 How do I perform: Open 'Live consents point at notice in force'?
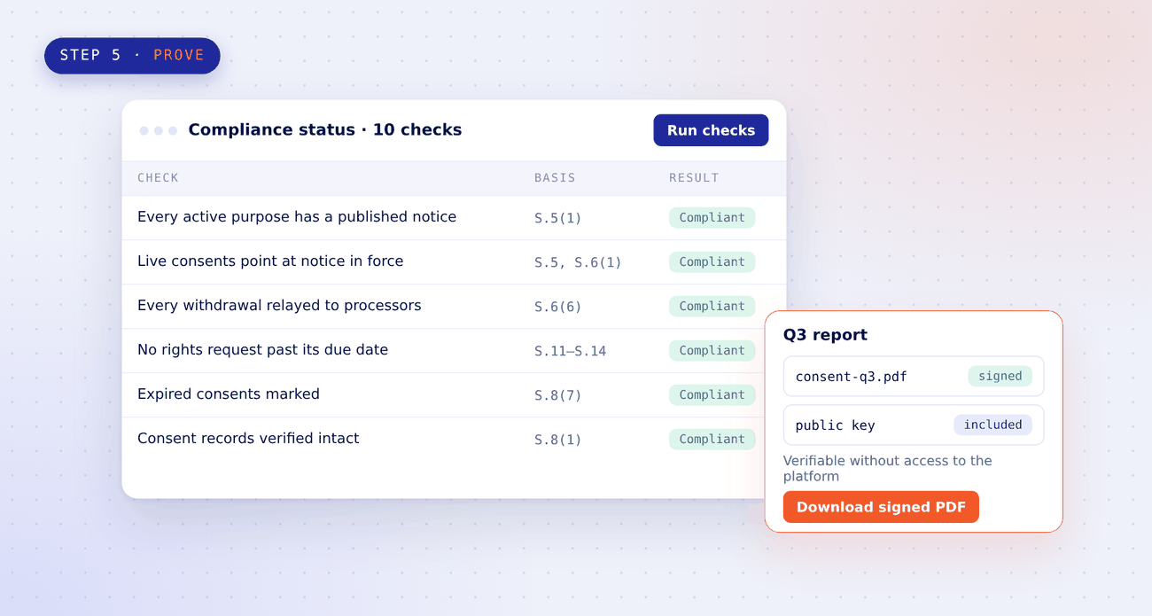pyautogui.click(x=270, y=261)
